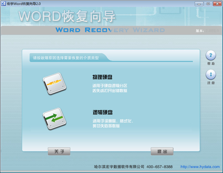Open the About (关于) button
Screen dimensions: 223x173
[x=59, y=151]
